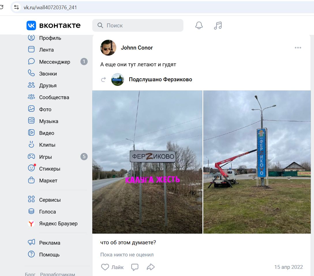314x276 pixels.
Task: Open Мессенджер menu item
Action: [55, 62]
